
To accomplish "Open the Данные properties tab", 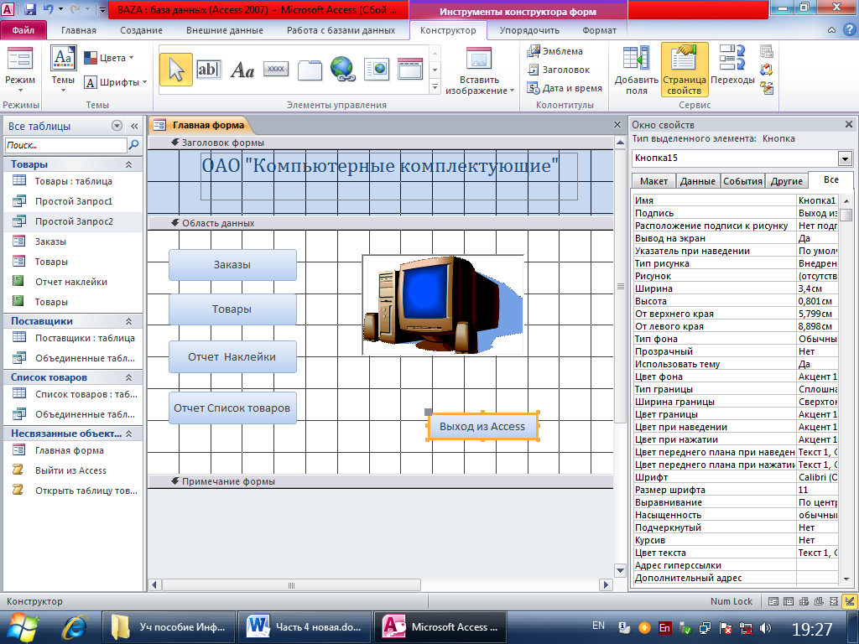I will [x=697, y=181].
